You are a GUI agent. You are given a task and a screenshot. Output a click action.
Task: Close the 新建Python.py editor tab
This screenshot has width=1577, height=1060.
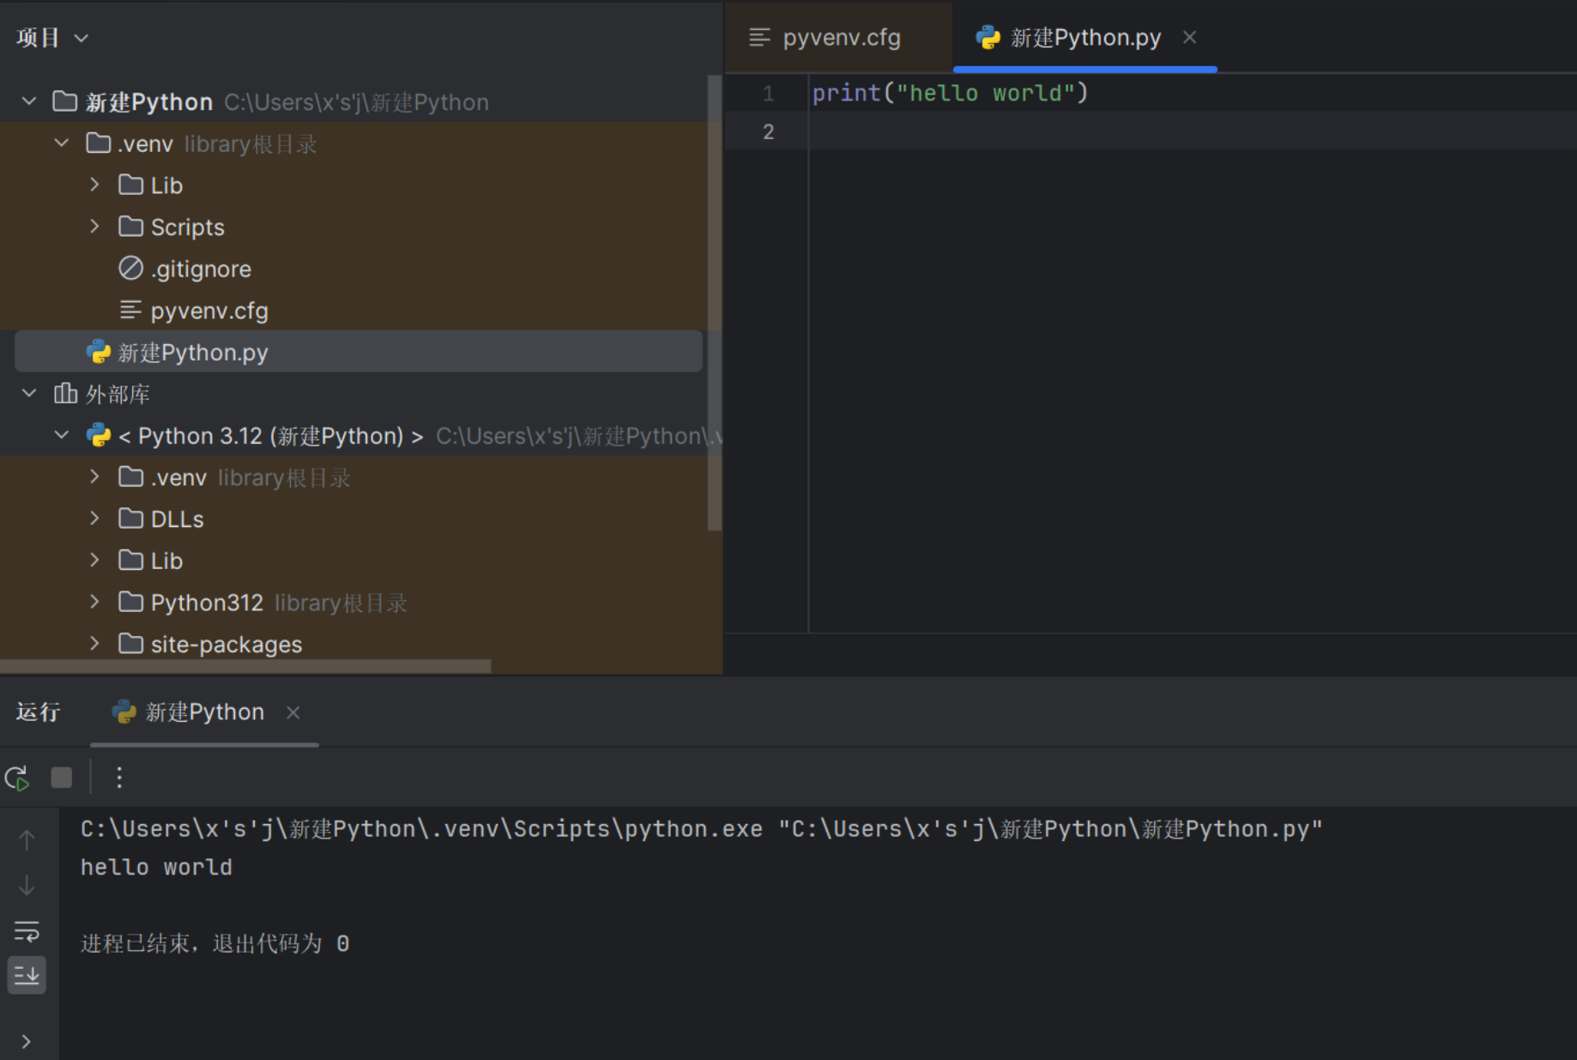point(1189,38)
